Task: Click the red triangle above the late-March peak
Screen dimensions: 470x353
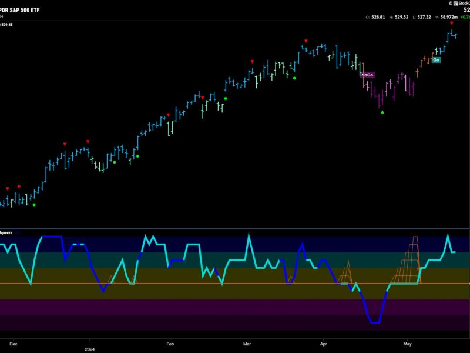Action: [x=305, y=41]
